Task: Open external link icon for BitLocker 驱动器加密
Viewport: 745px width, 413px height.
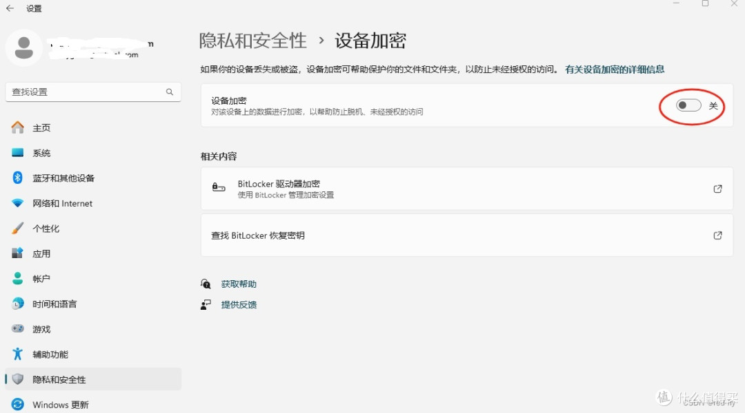Action: point(717,189)
